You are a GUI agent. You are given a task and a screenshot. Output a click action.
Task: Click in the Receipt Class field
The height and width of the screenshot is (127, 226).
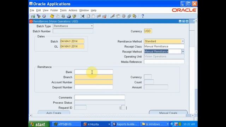(164, 46)
